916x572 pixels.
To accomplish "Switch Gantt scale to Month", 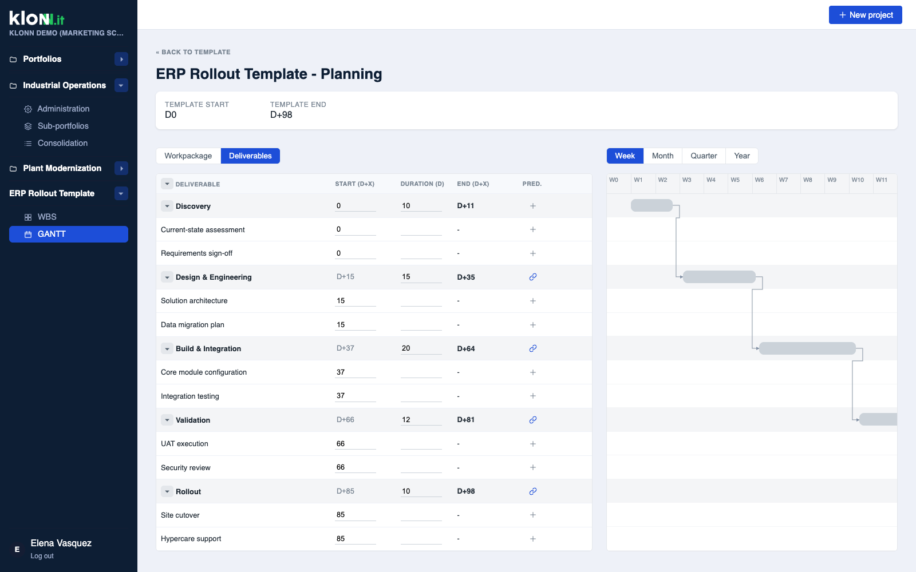I will tap(662, 156).
